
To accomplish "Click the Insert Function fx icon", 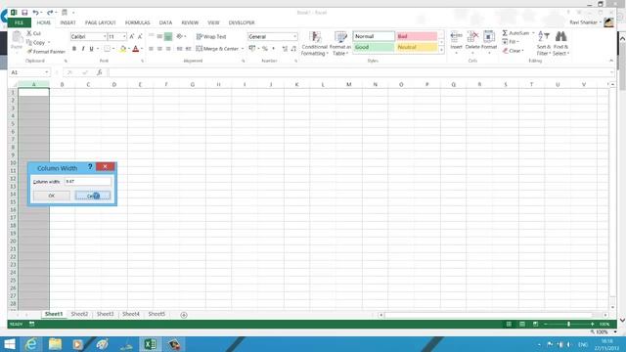I will click(x=100, y=72).
